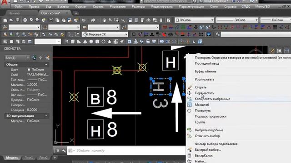Click the Quick Select icon in Properties panel
The image size is (291, 163).
47,58
